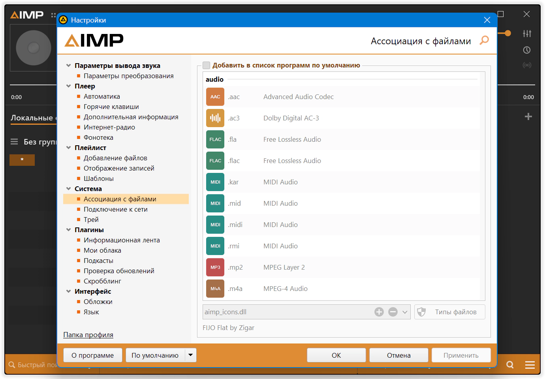Select Подкасты in settings tree
The height and width of the screenshot is (379, 545).
click(x=98, y=261)
